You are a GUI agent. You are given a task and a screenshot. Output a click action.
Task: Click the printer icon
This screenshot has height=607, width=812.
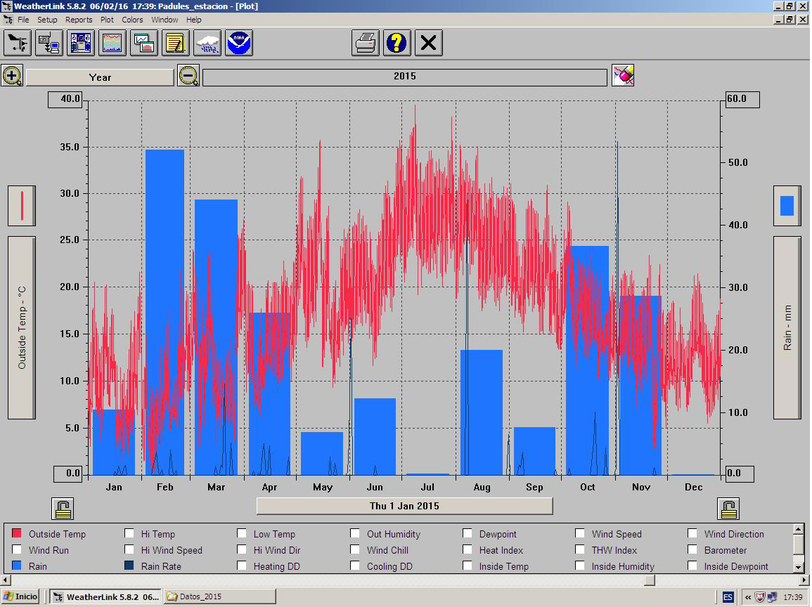(x=366, y=42)
